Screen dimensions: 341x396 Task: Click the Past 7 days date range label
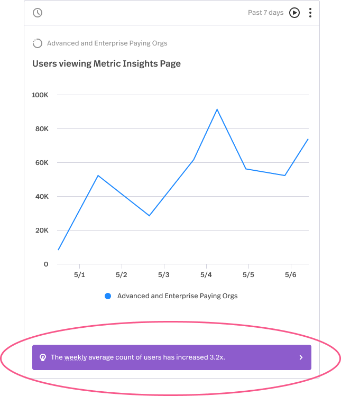tap(265, 13)
